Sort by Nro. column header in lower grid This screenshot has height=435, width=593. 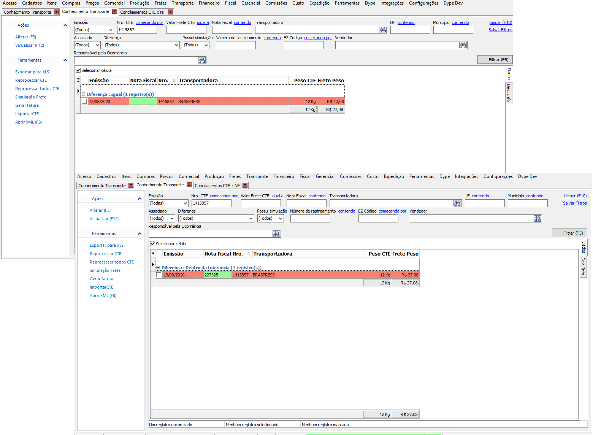point(242,254)
